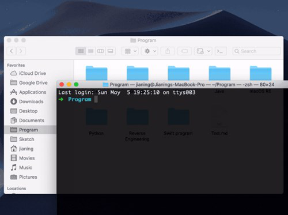Screen dimensions: 288x215
Task: Open the gear Action menu
Action: coord(150,51)
